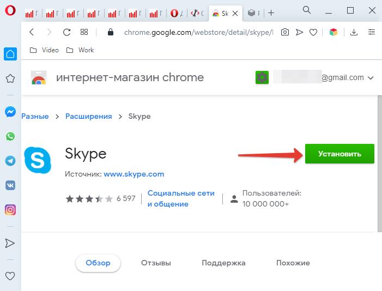This screenshot has width=382, height=291.
Task: Go to Расширения breadcrumb link
Action: coord(89,116)
